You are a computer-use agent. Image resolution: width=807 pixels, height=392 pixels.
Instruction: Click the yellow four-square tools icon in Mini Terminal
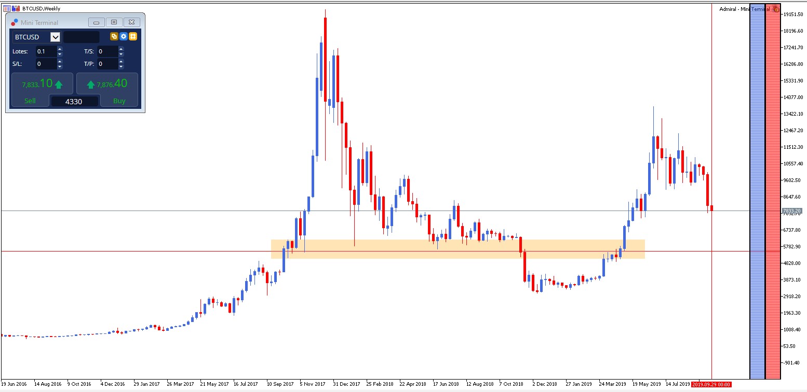coord(133,36)
